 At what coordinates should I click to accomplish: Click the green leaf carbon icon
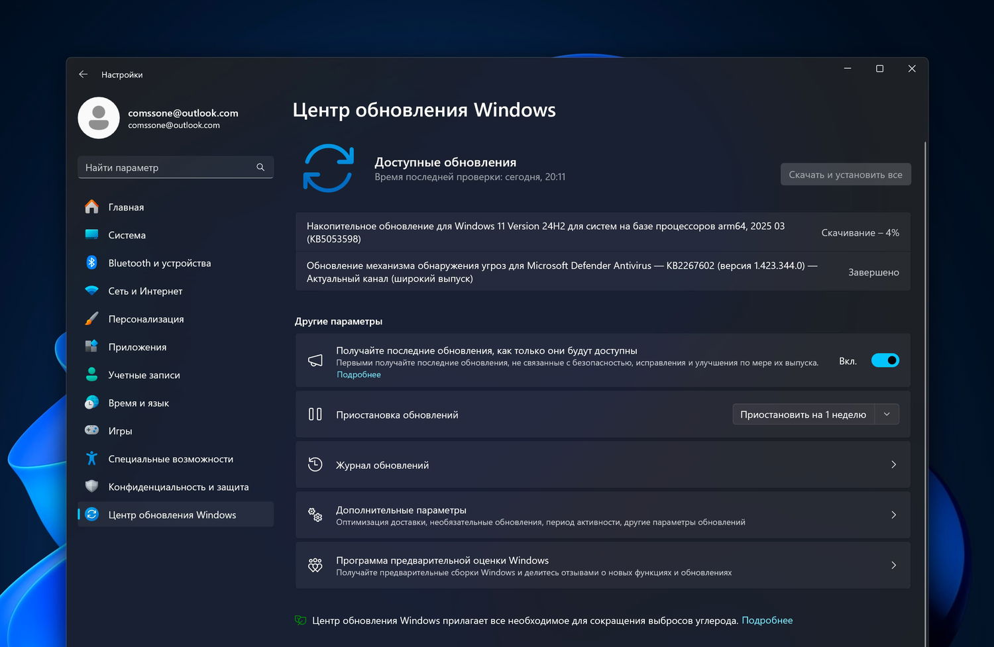click(301, 621)
